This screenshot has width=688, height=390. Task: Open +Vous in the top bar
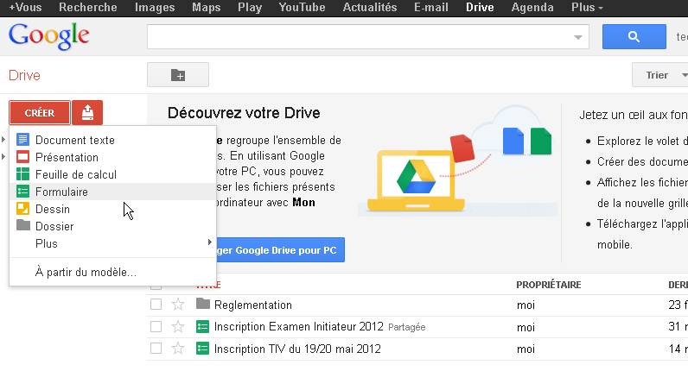tap(25, 8)
